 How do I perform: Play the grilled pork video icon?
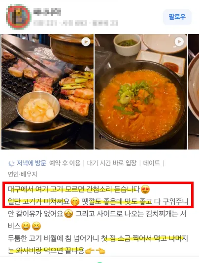click(x=86, y=41)
